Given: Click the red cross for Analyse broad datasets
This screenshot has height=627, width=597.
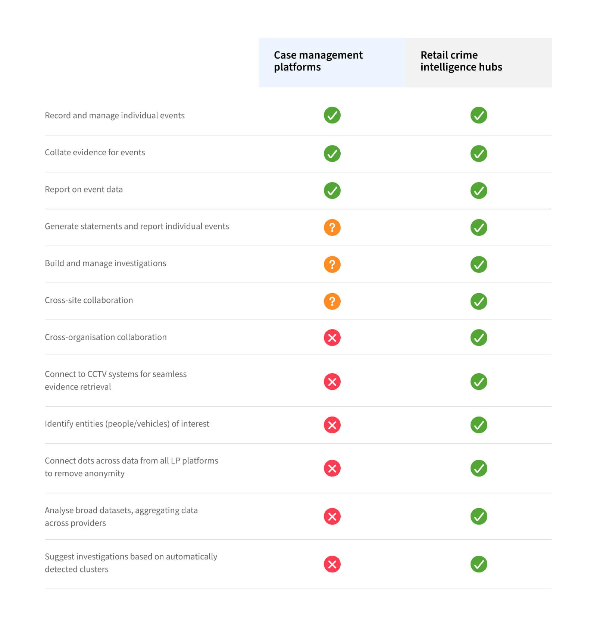Looking at the screenshot, I should 332,516.
